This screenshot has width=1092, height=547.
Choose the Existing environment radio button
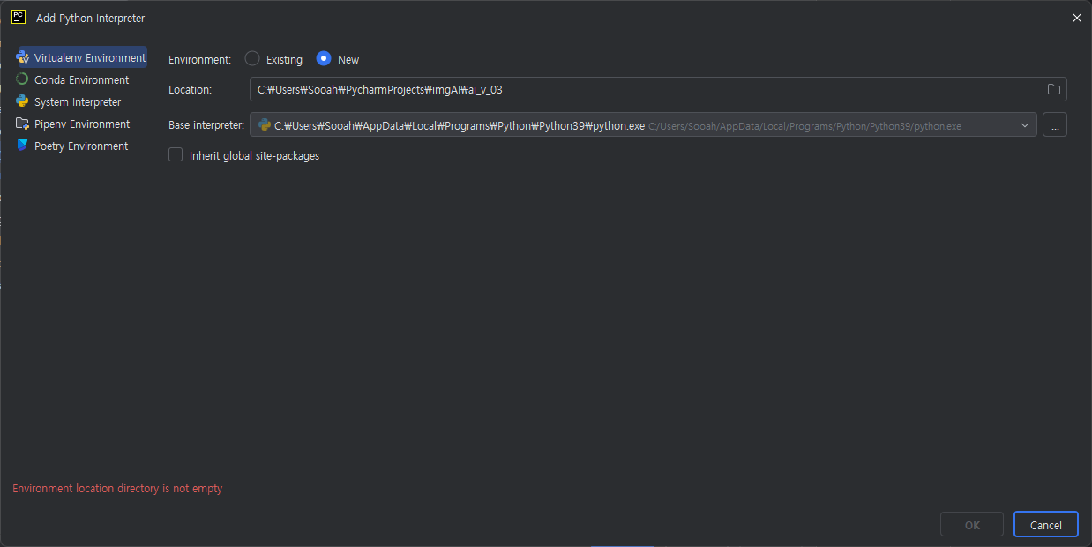pos(252,59)
